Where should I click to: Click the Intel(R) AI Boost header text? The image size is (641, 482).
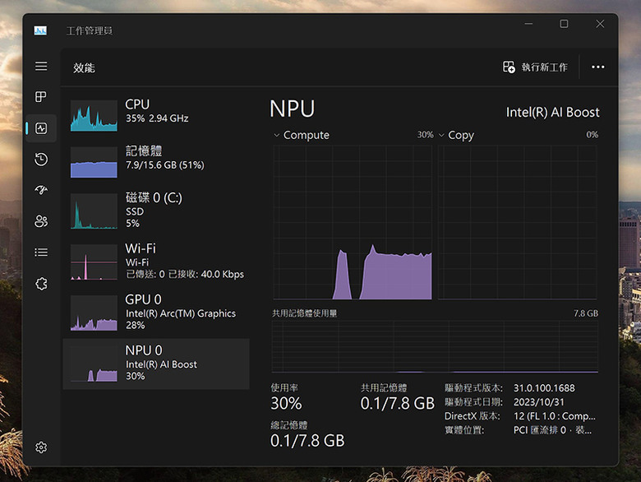(553, 112)
